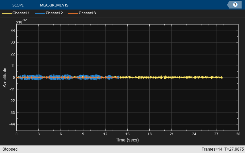Click the Time (secs) x-axis label
The height and width of the screenshot is (153, 245).
pos(127,140)
